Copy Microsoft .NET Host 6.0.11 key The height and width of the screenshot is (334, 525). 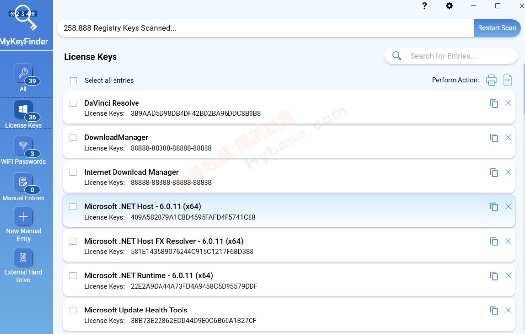[494, 207]
